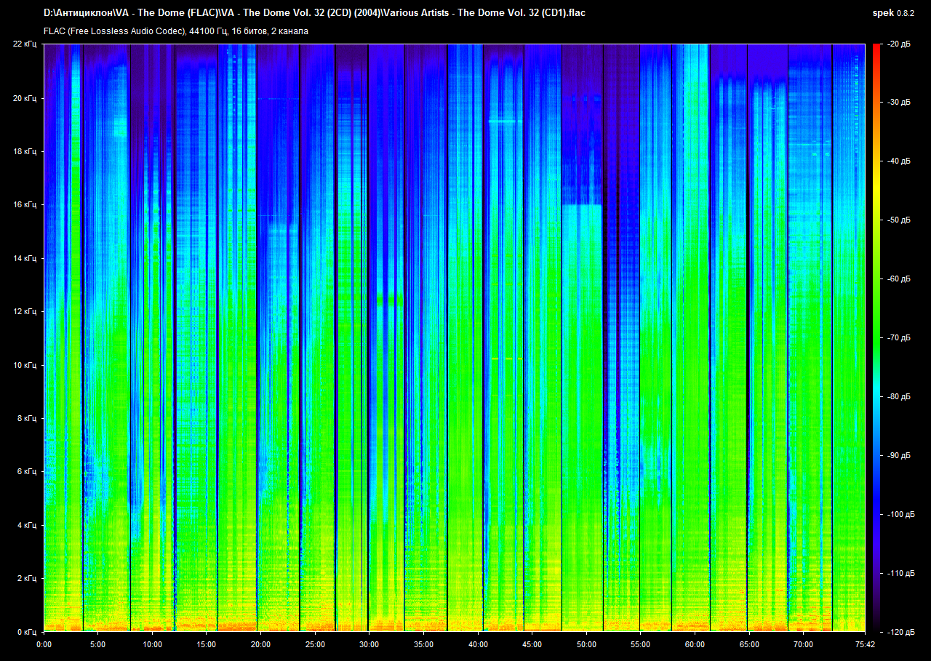Click the FLAC codec info line

point(176,31)
